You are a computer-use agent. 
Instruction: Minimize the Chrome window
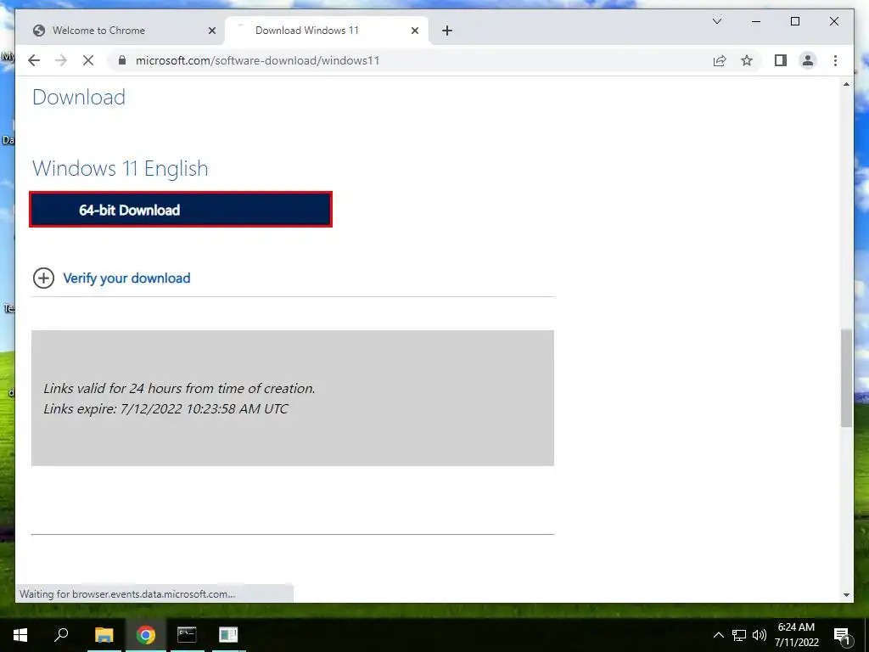(x=756, y=21)
